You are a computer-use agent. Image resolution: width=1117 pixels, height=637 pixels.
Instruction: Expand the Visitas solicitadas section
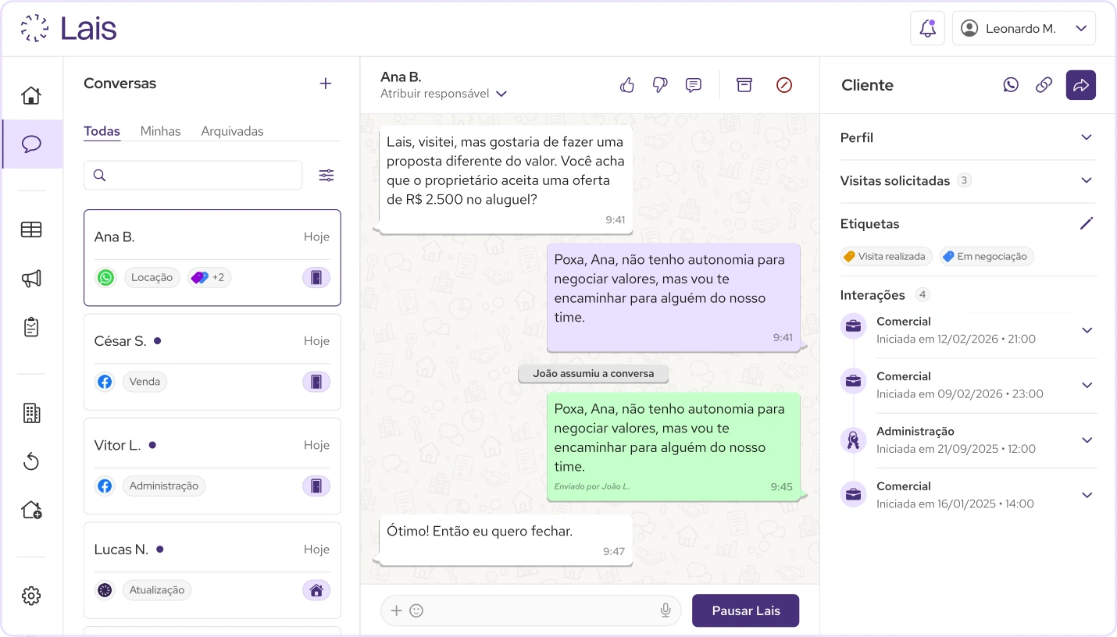click(x=968, y=180)
